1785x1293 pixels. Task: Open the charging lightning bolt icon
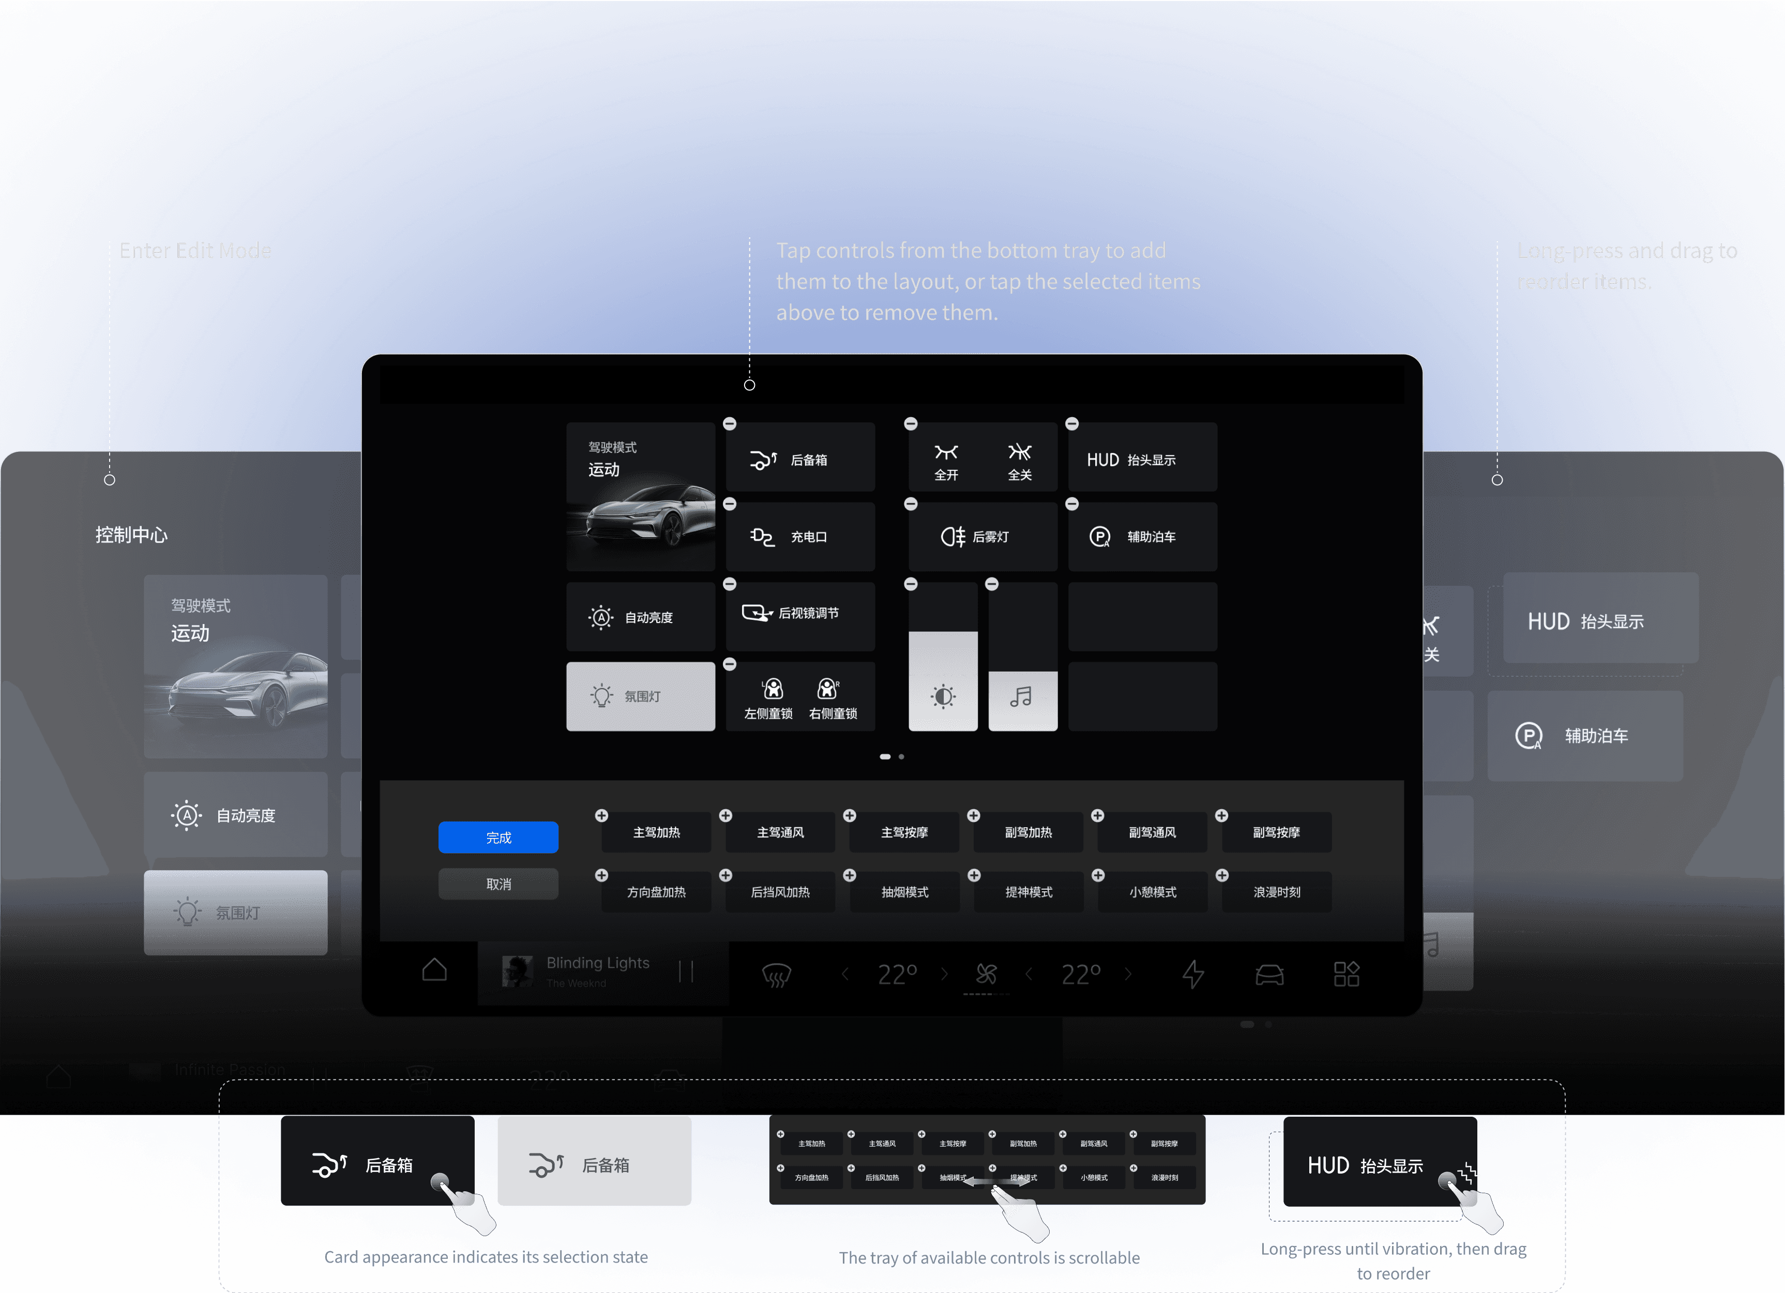click(x=1193, y=975)
